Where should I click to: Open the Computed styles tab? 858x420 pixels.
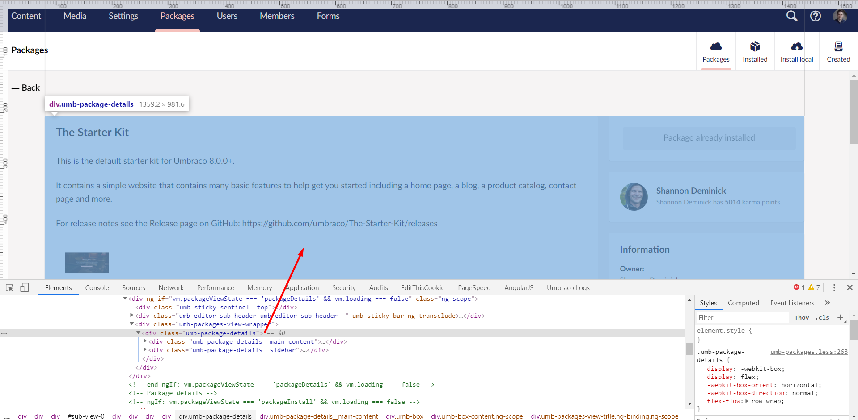[x=743, y=303]
